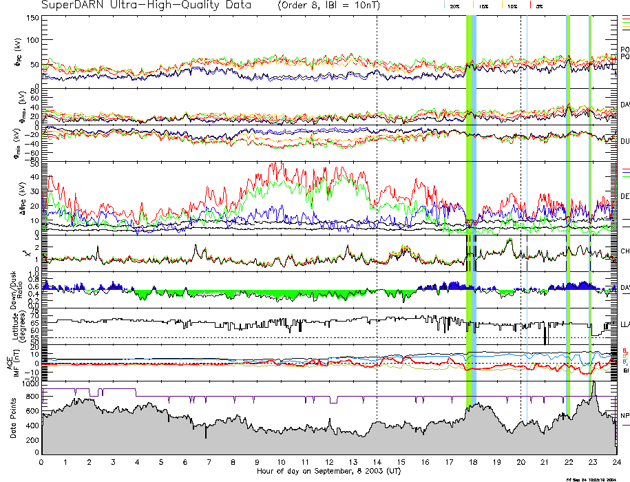630x482 pixels.
Task: Select the green vertical band at hour 22
Action: click(x=568, y=207)
